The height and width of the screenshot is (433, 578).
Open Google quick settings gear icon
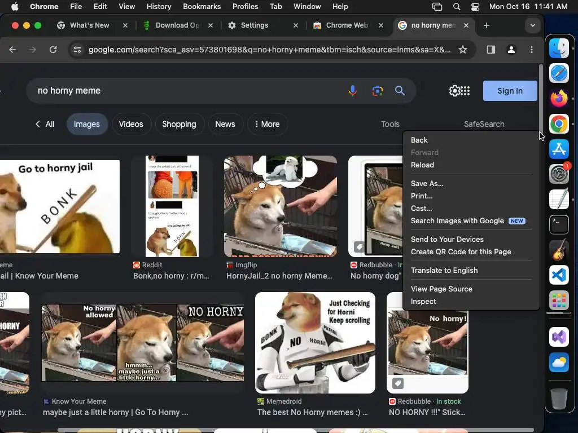point(454,91)
